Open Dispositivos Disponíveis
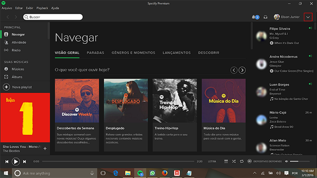The height and width of the screenshot is (178, 317). 264,161
